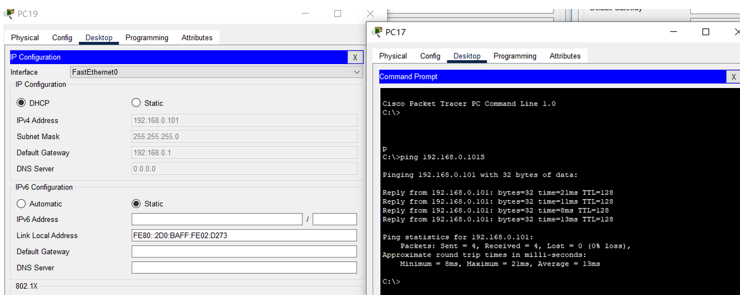740x295 pixels.
Task: Click the Subnet Mask field 255.255.255.0
Action: pyautogui.click(x=244, y=137)
